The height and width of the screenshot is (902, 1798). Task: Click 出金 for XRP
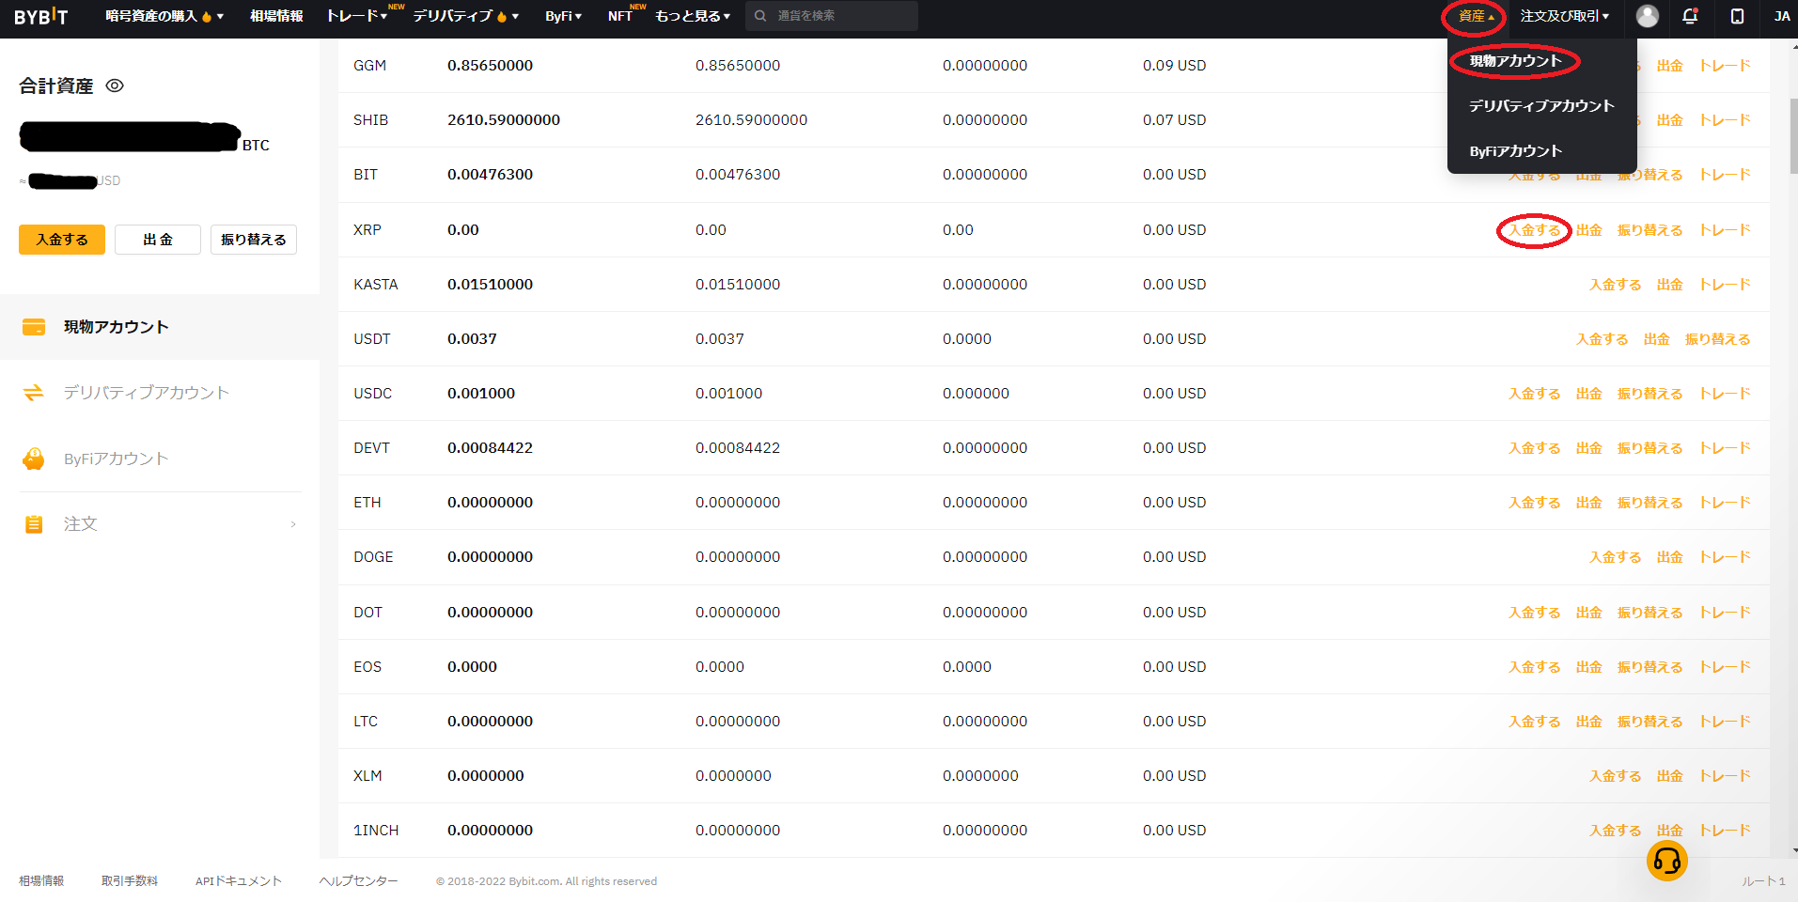1588,230
